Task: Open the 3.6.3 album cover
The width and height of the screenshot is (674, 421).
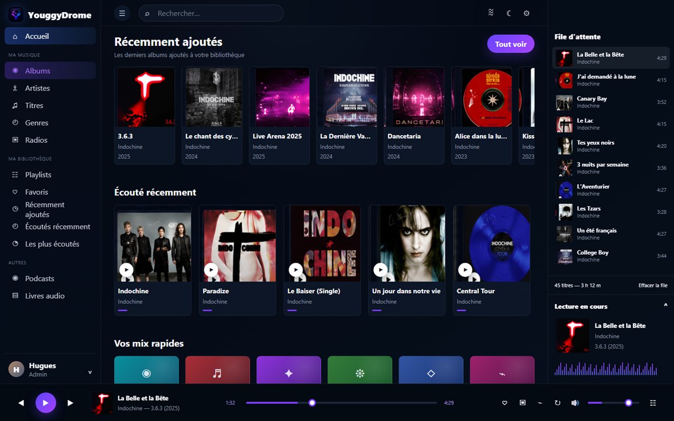Action: [x=145, y=97]
